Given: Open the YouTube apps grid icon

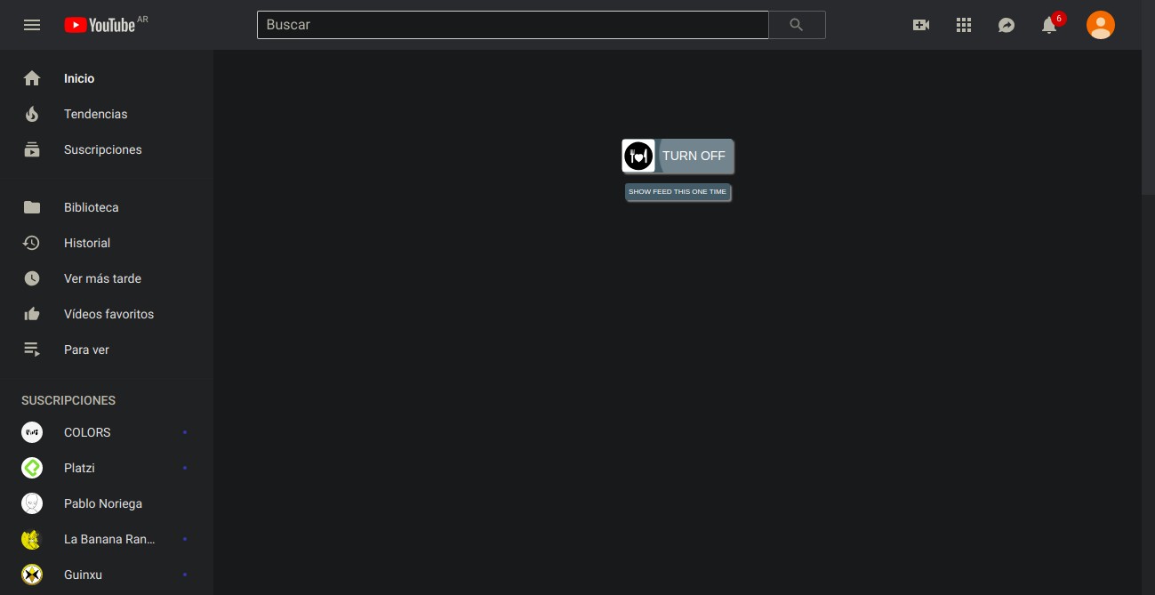Looking at the screenshot, I should (964, 25).
